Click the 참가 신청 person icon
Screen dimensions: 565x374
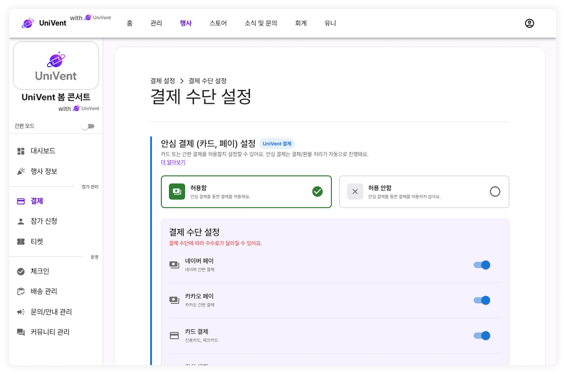point(21,221)
